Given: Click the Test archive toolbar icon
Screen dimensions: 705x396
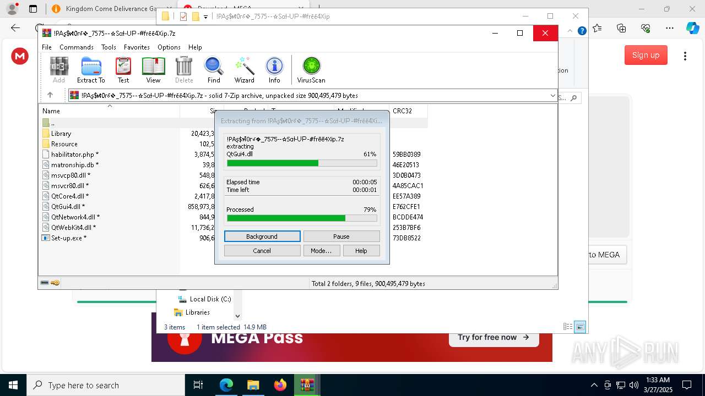Looking at the screenshot, I should (x=123, y=70).
